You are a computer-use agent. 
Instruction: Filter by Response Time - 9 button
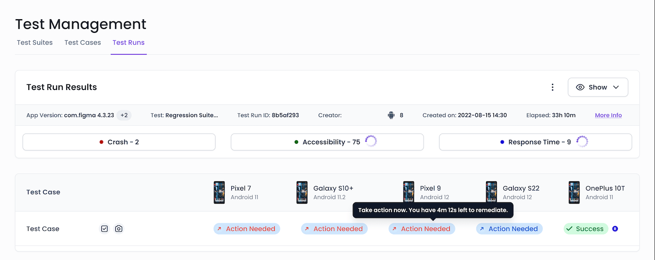coord(535,142)
